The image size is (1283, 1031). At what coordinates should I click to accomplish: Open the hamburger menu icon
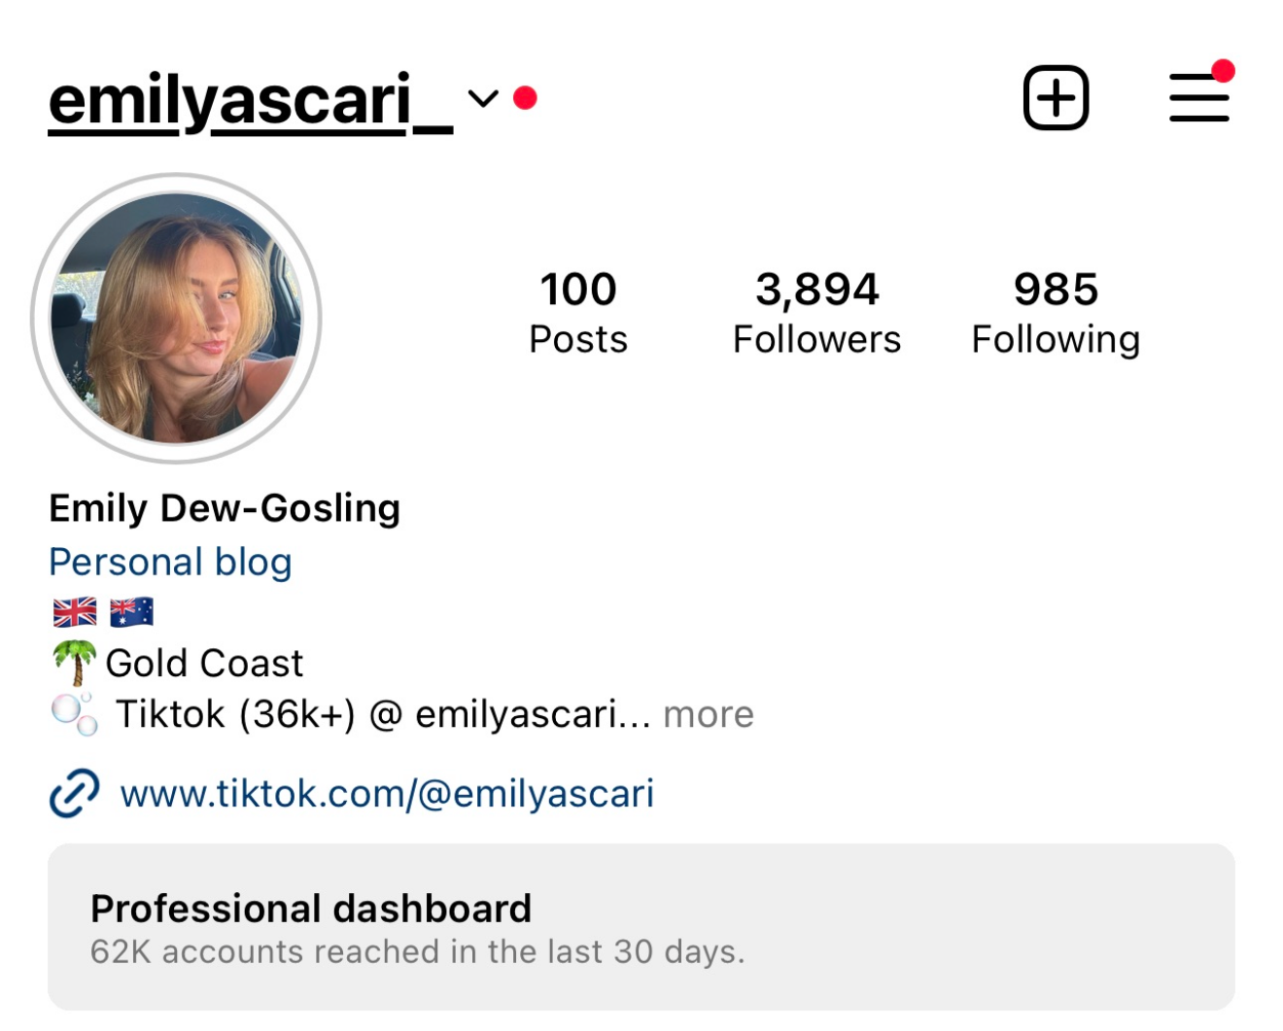coord(1199,97)
